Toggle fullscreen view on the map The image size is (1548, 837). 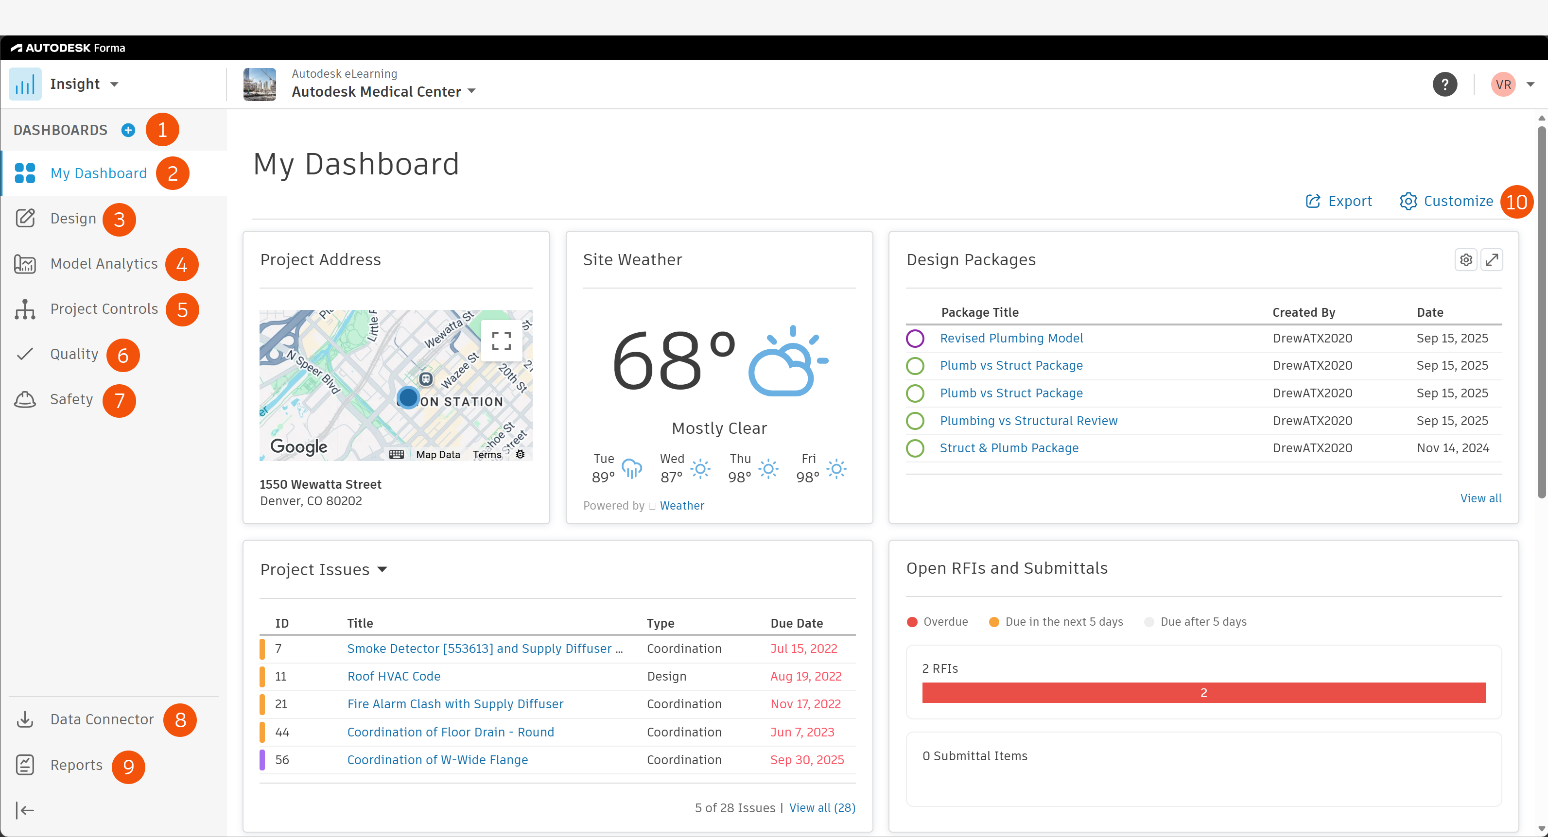click(x=502, y=341)
